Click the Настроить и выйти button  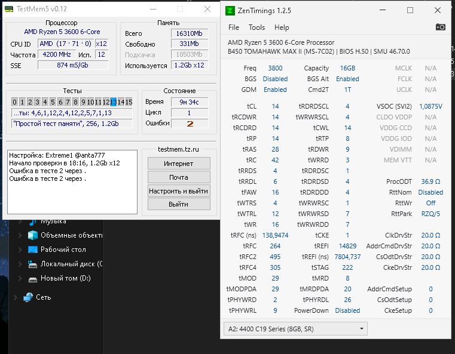[x=179, y=191]
